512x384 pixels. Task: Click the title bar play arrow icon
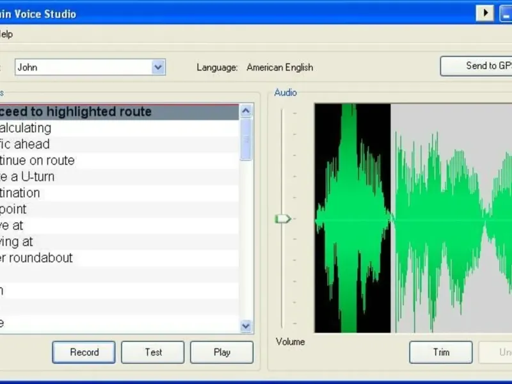485,13
